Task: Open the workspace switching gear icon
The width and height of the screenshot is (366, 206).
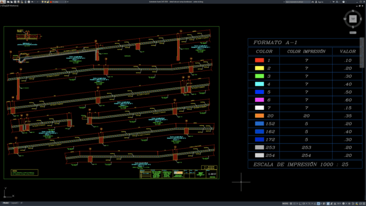Action: coord(344,204)
